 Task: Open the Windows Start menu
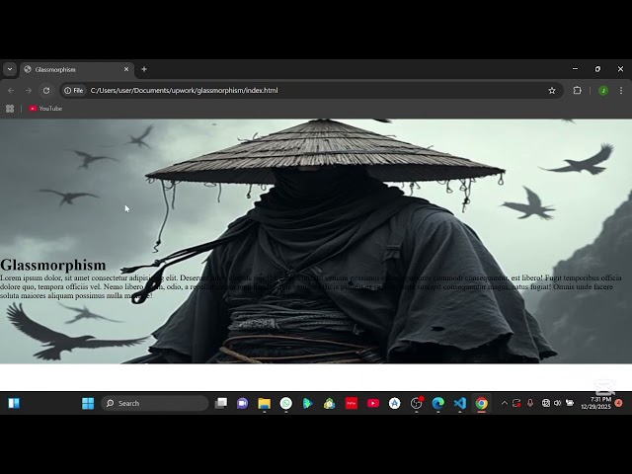88,403
